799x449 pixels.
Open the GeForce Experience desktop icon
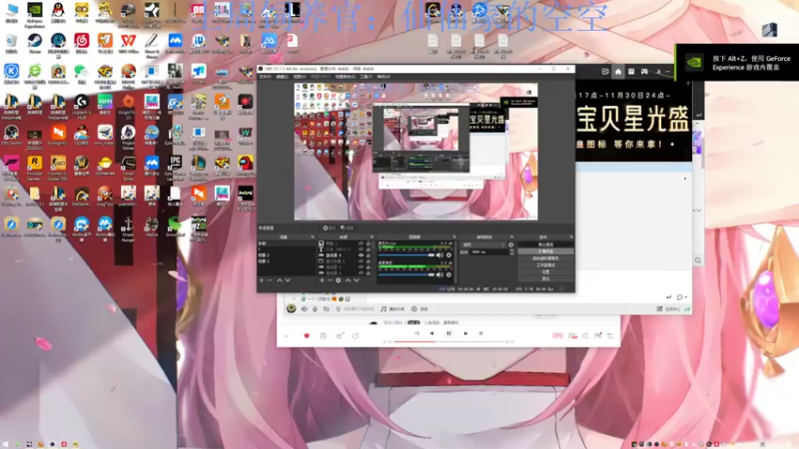coord(35,14)
